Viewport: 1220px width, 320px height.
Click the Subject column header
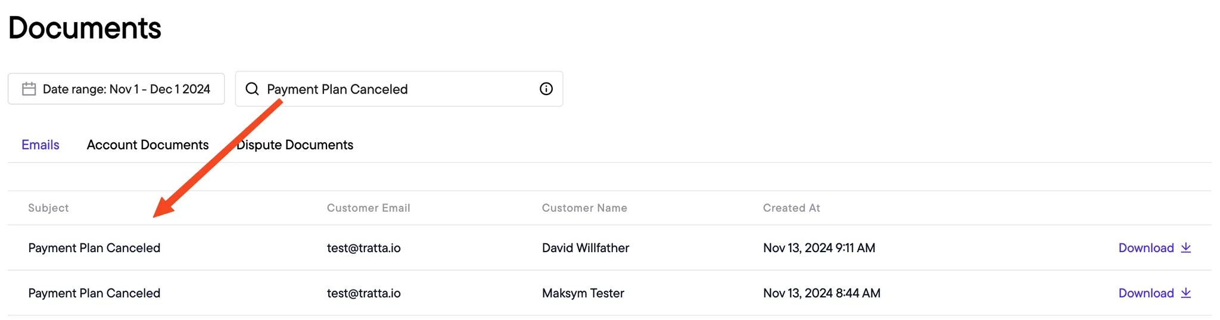coord(48,208)
